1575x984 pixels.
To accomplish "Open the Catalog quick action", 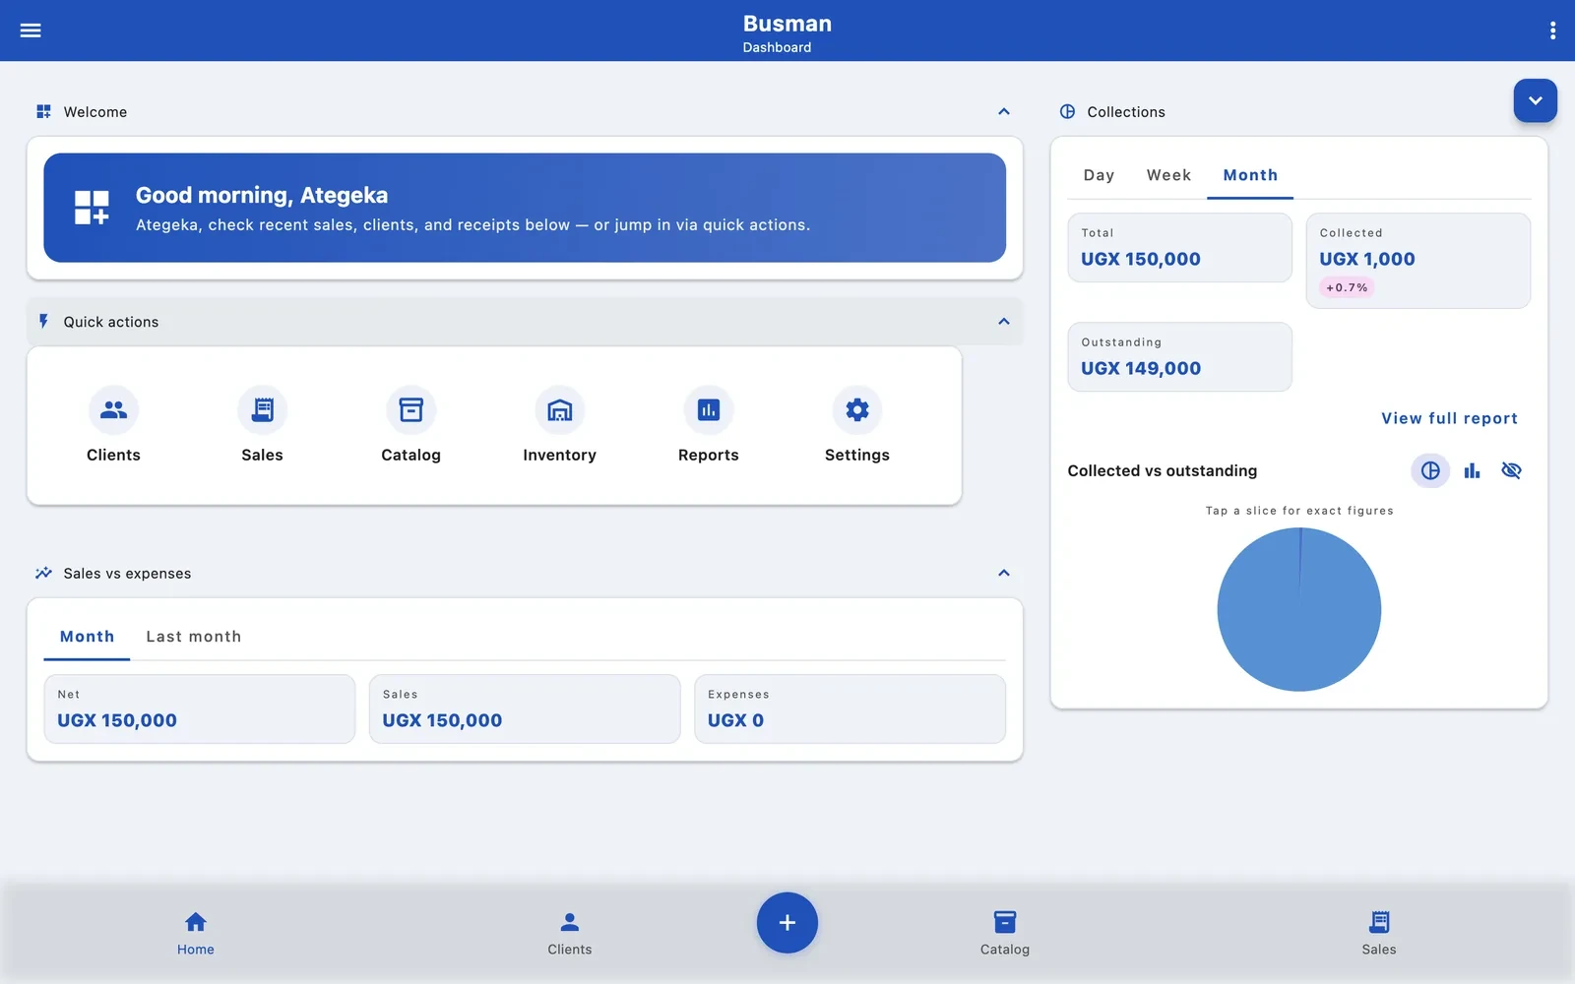I will (410, 425).
